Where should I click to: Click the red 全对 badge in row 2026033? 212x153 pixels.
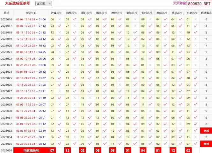click(206, 131)
